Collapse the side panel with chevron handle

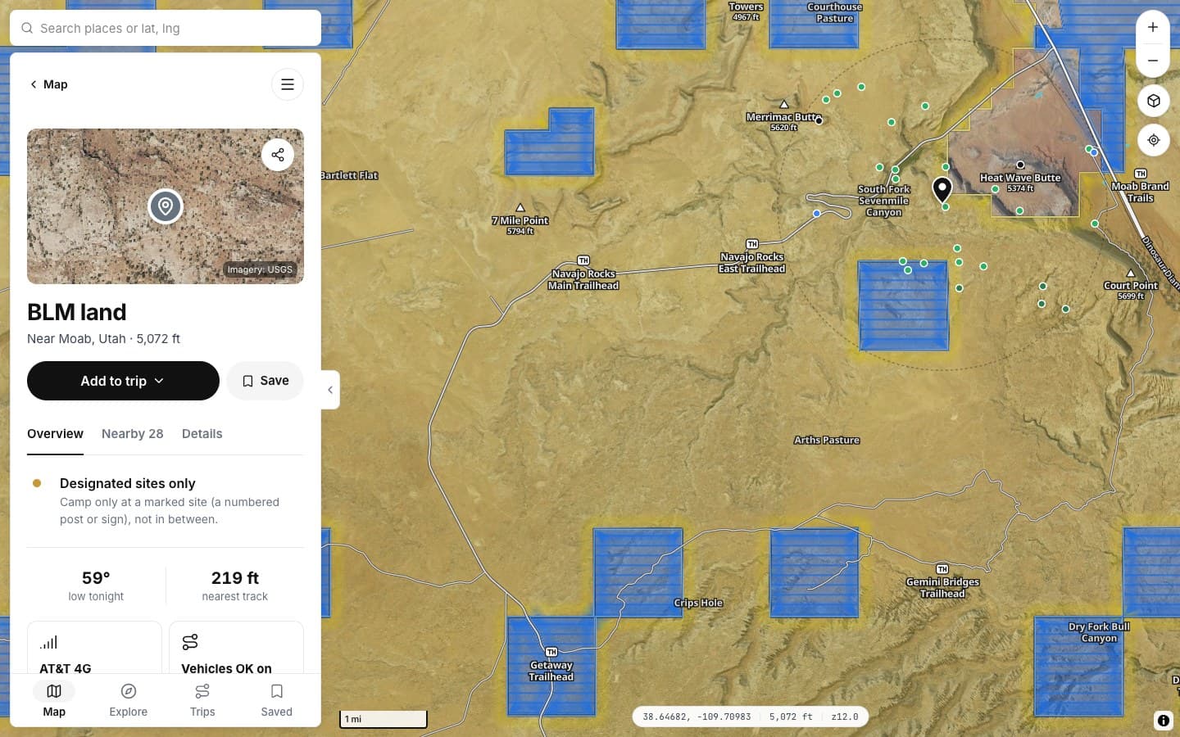click(330, 390)
